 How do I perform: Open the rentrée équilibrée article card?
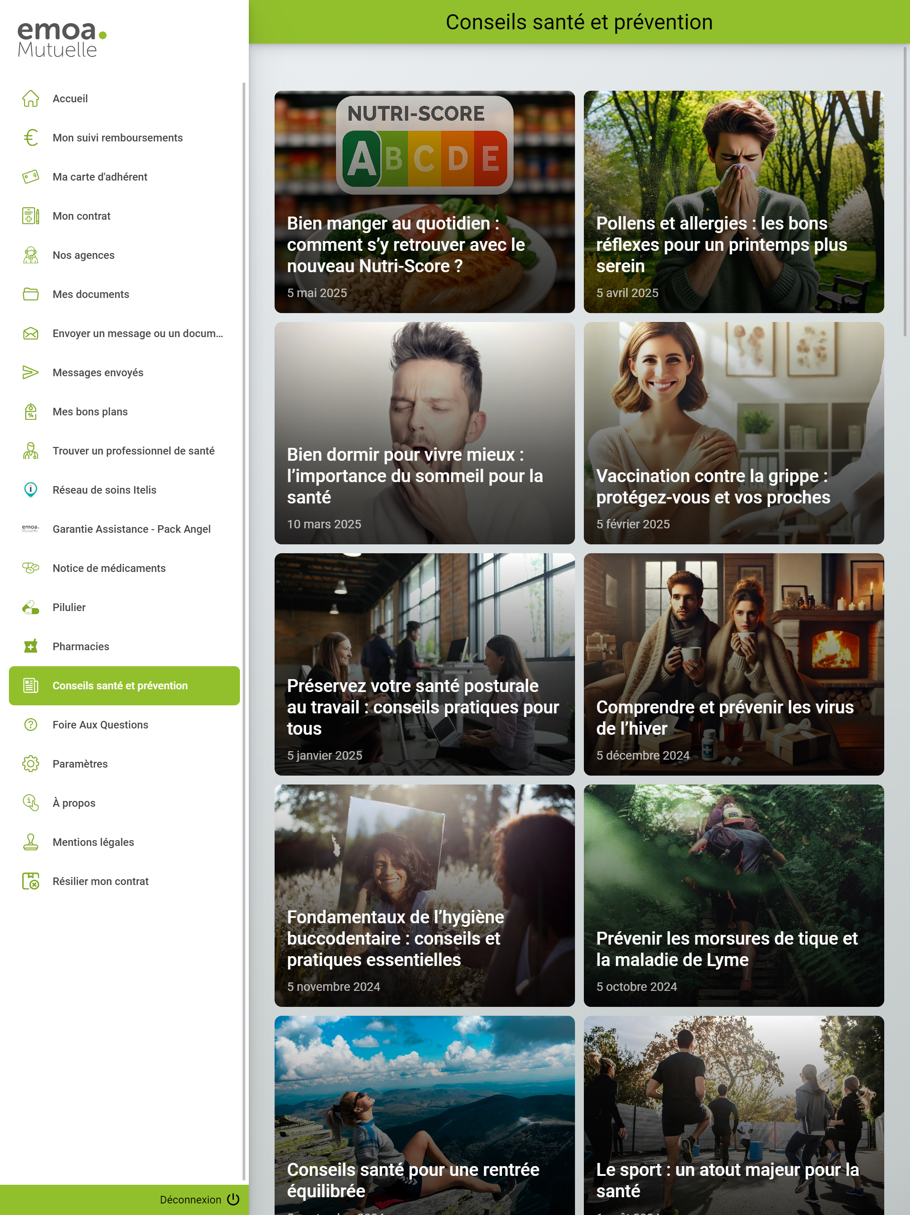tap(424, 1115)
